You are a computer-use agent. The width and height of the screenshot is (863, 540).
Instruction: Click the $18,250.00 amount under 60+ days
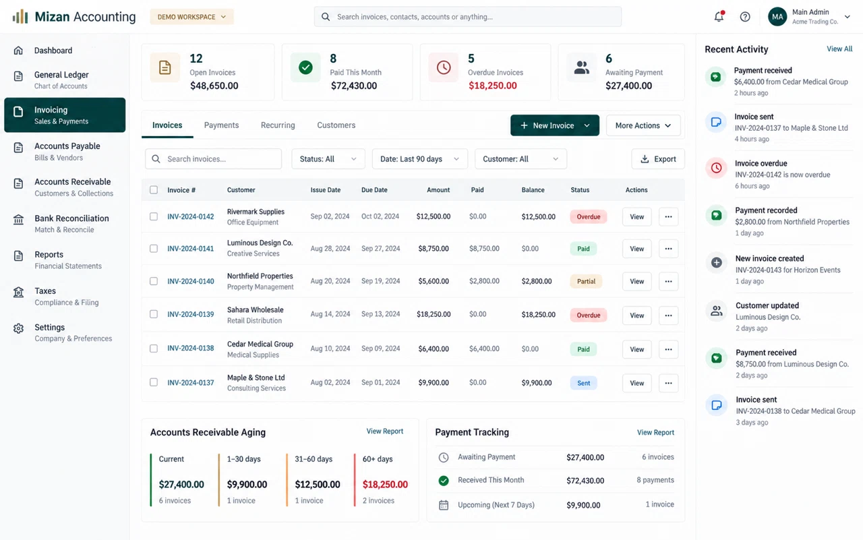click(385, 485)
